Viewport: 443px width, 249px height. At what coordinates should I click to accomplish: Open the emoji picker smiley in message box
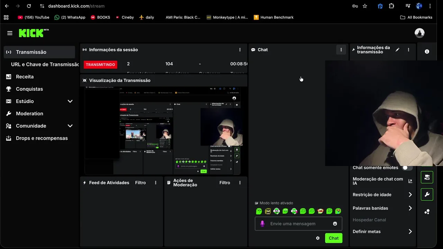point(335,224)
